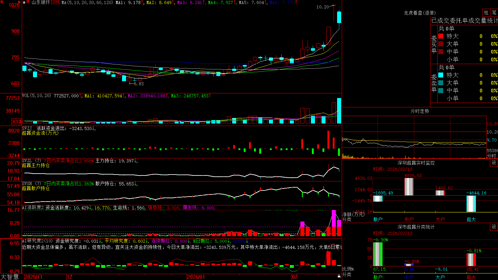Click the 委卖单 vertical label

coord(434,83)
